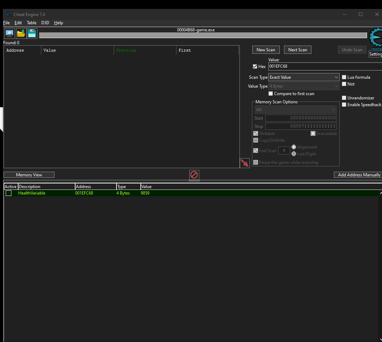Sort results by Address column header
382x342 pixels.
[22, 50]
